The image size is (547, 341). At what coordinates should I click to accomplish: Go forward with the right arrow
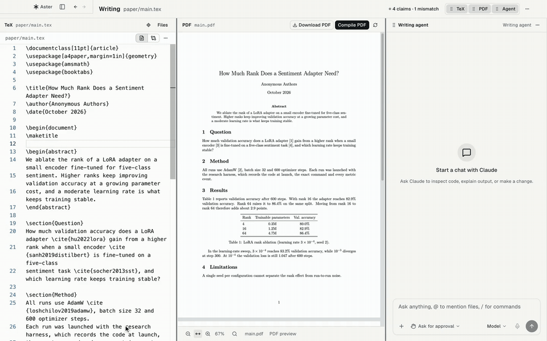(x=84, y=7)
